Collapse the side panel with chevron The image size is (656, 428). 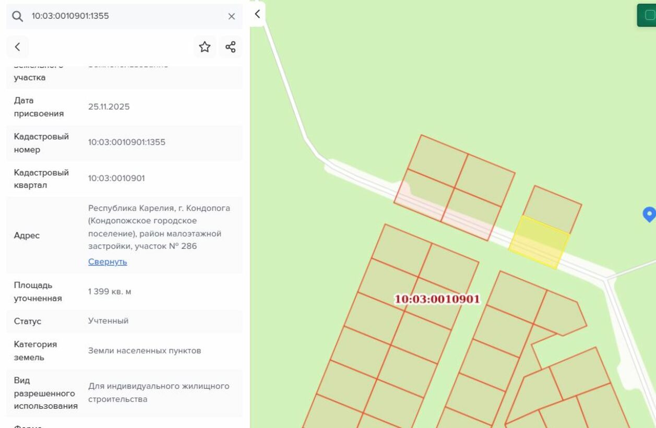(x=257, y=14)
